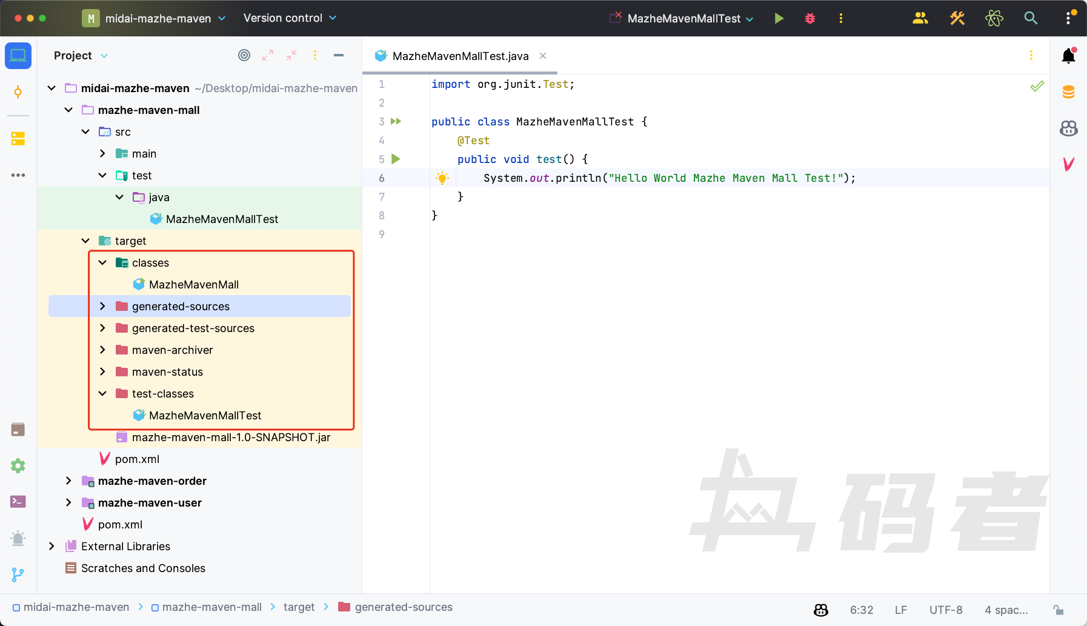Toggle read-only lock in the status bar

tap(1059, 610)
